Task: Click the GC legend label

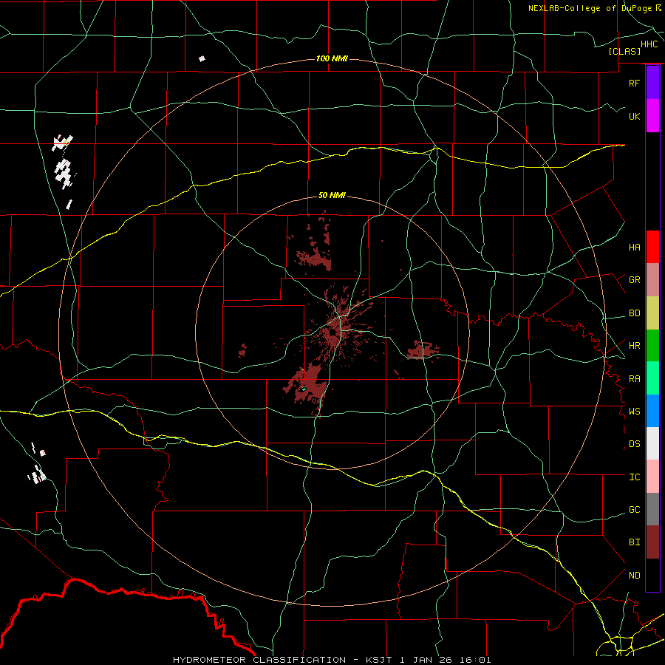Action: [635, 510]
